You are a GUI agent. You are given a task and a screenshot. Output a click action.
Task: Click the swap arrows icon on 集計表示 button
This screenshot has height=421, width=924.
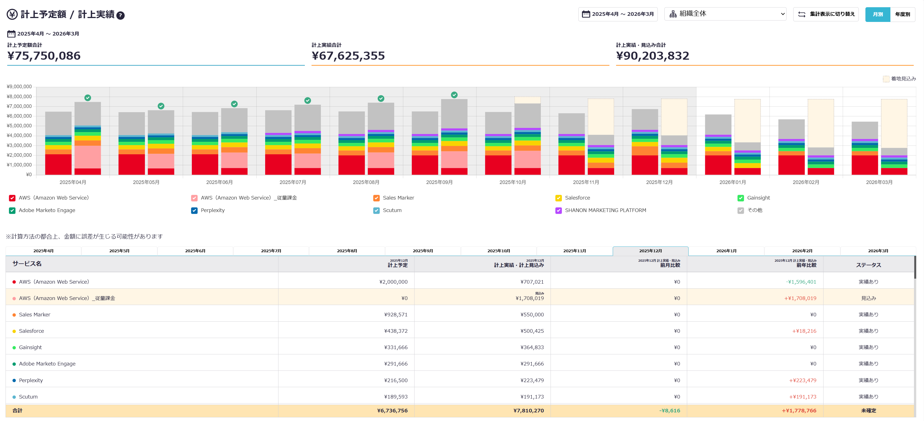pyautogui.click(x=802, y=14)
